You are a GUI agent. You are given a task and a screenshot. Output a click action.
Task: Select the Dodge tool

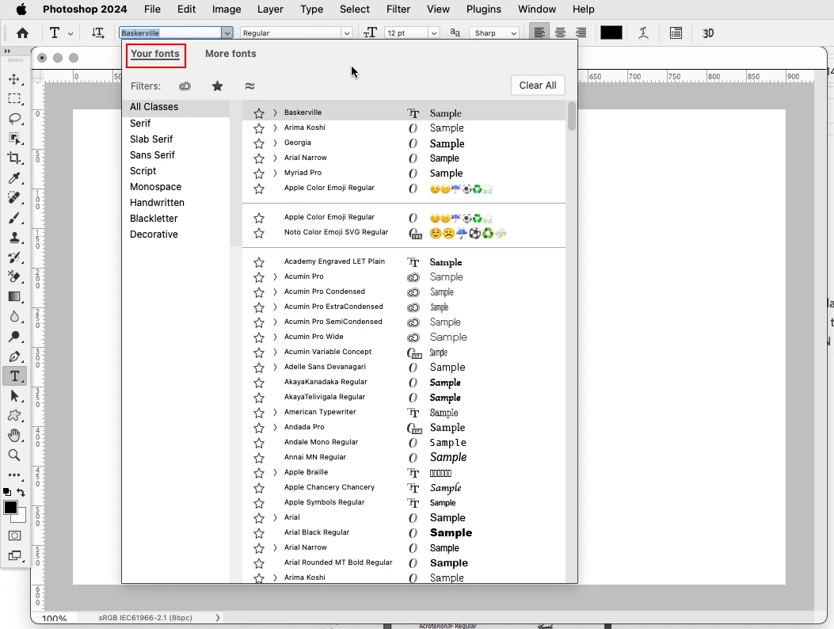[x=14, y=337]
